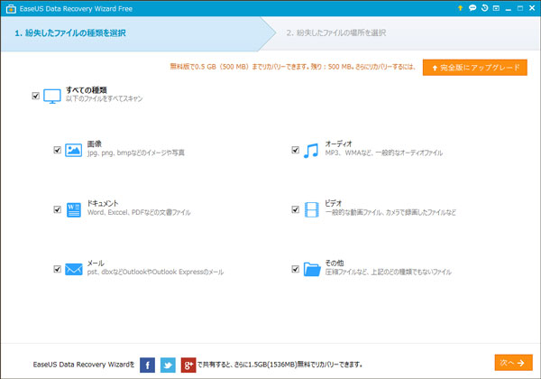This screenshot has height=379, width=541.
Task: Click the history clock icon in title bar
Action: pyautogui.click(x=484, y=8)
